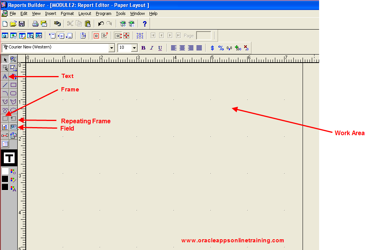
Task: Open the Format menu
Action: (67, 13)
